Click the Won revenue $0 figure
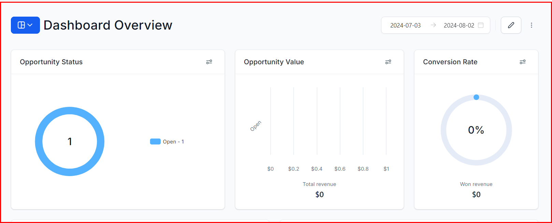 476,194
